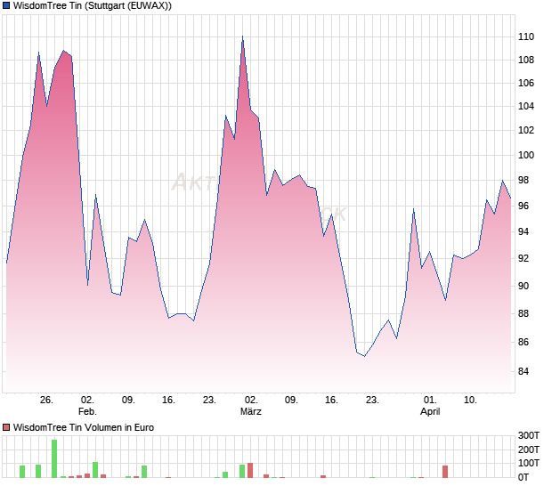Click the chart title WisdomTree Tin (Stuttgart (EUWAX))
The image size is (552, 486).
(x=93, y=6)
